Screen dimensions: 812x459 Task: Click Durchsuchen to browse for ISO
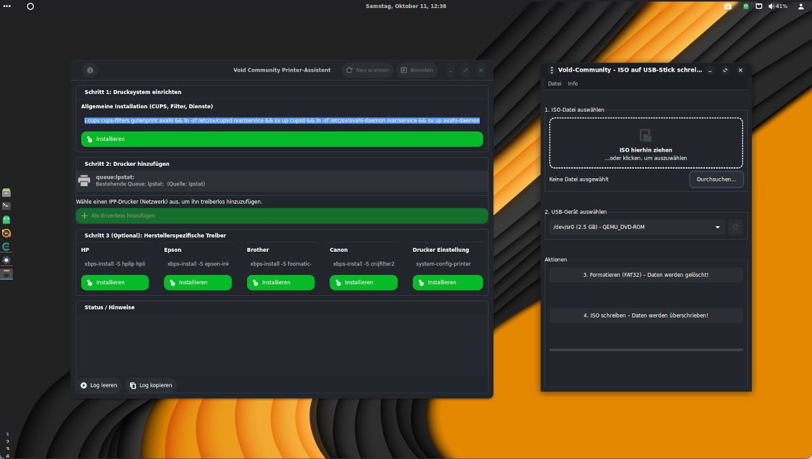pyautogui.click(x=716, y=179)
